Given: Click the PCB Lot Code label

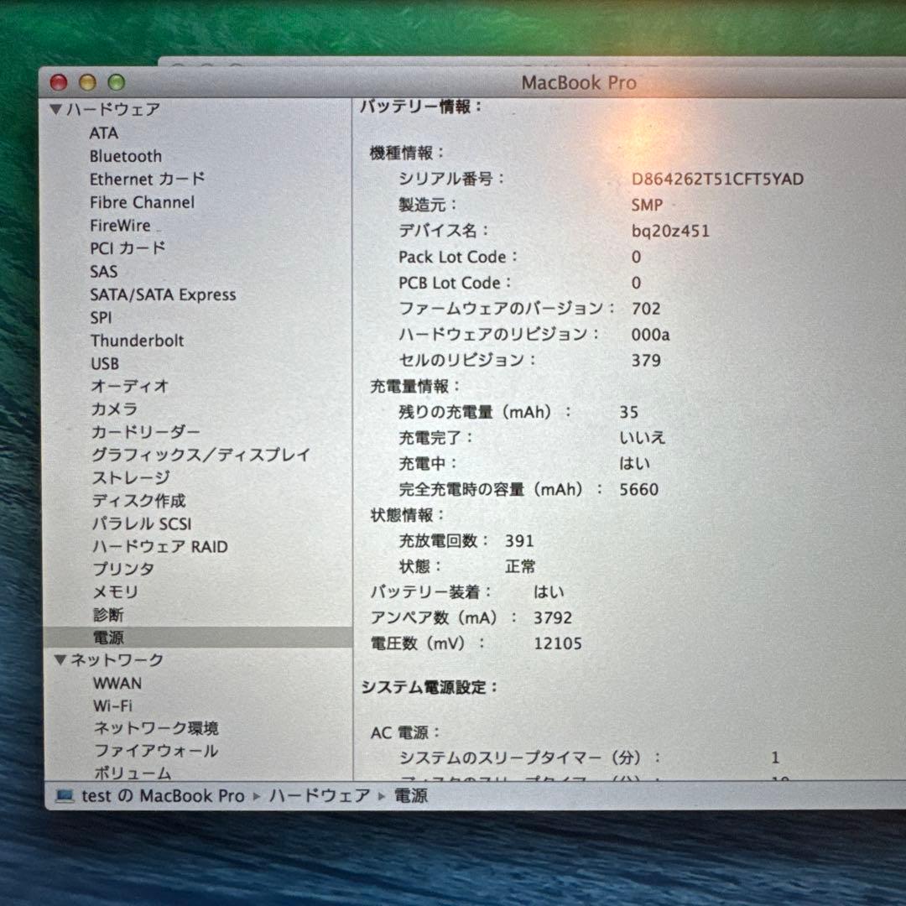Looking at the screenshot, I should (x=455, y=283).
